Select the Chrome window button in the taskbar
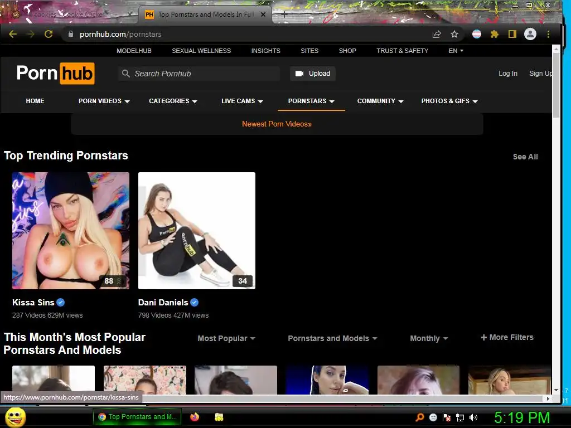This screenshot has height=428, width=571. (137, 417)
